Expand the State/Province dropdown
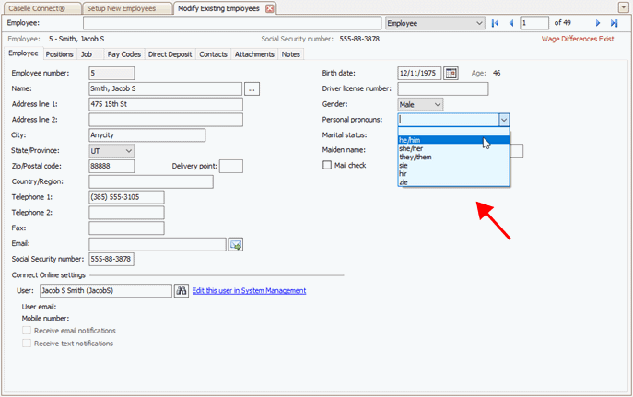 127,151
